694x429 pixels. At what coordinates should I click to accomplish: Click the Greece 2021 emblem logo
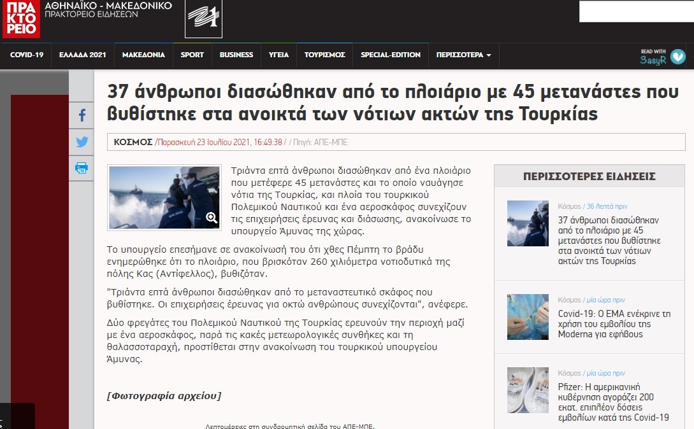203,19
